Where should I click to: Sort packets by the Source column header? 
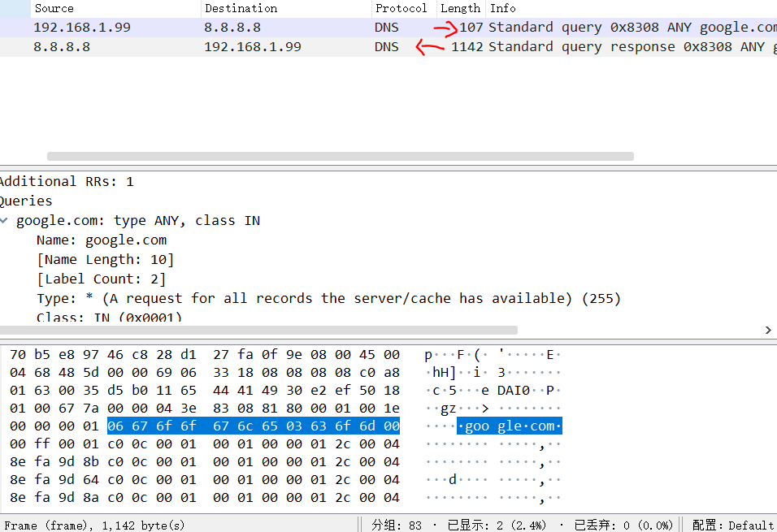115,8
